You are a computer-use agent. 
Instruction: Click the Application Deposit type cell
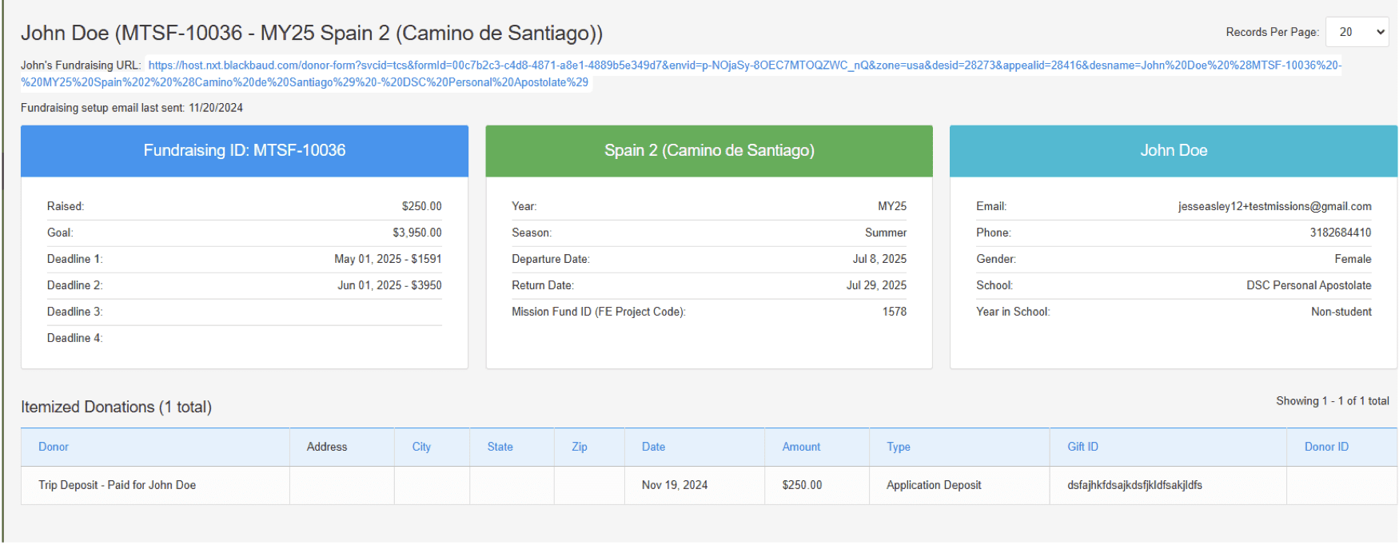click(x=933, y=485)
